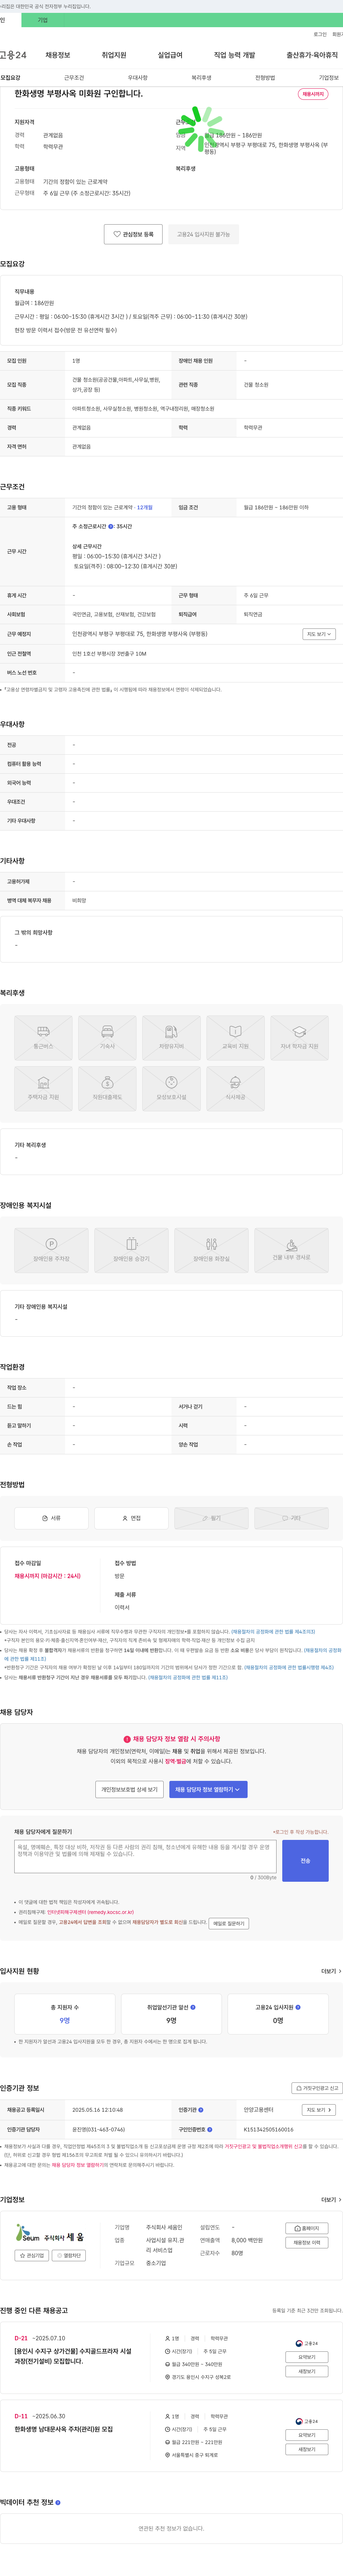This screenshot has height=2576, width=343.
Task: Click 새창보기 for the 용인시 수지구 posting
Action: point(307,2371)
